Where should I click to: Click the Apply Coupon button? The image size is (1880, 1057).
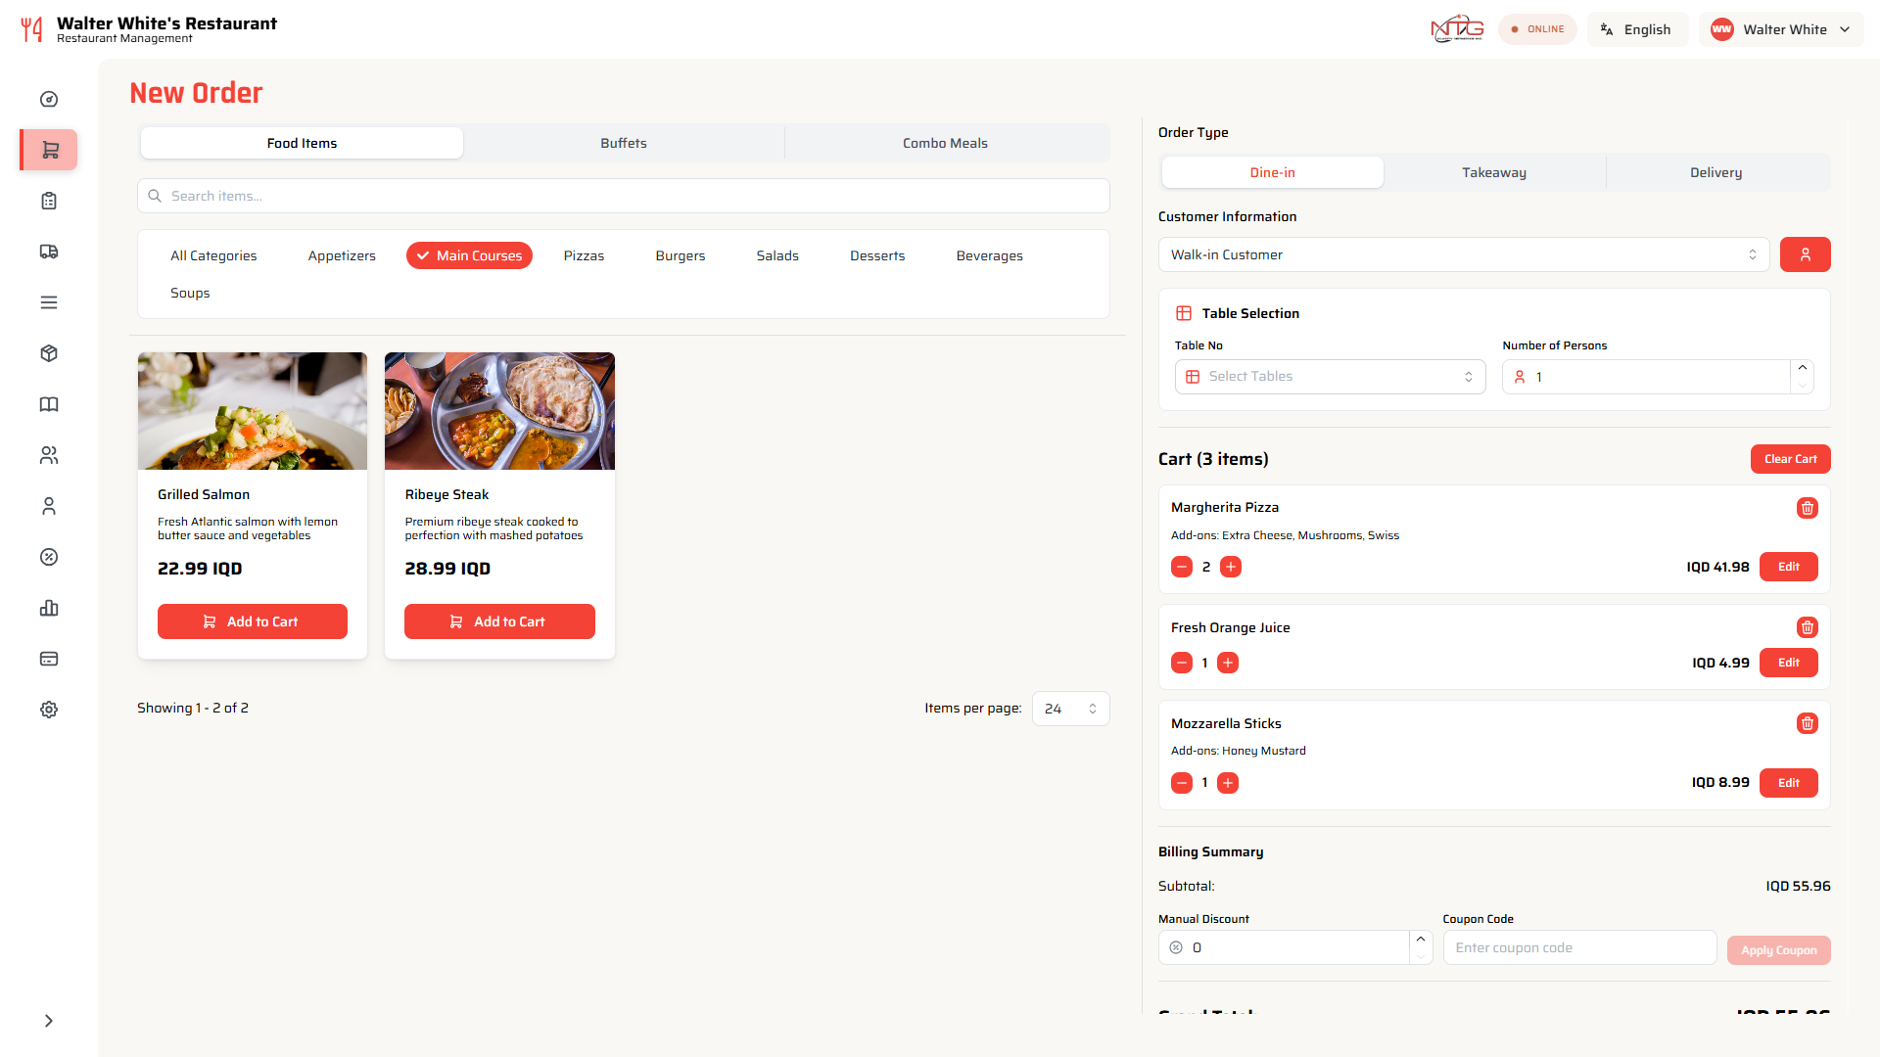[1778, 950]
